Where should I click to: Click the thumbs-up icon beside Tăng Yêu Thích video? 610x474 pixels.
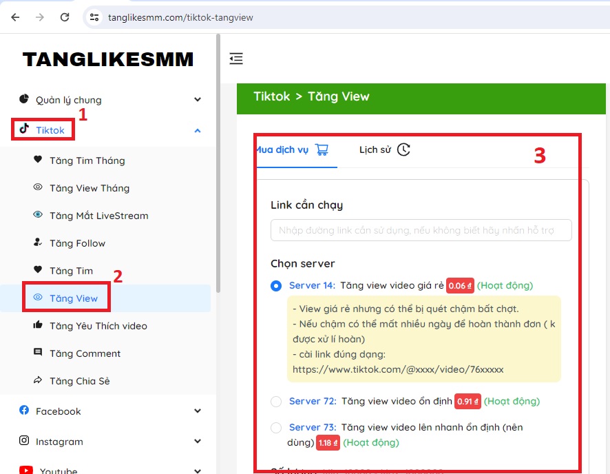(x=38, y=325)
